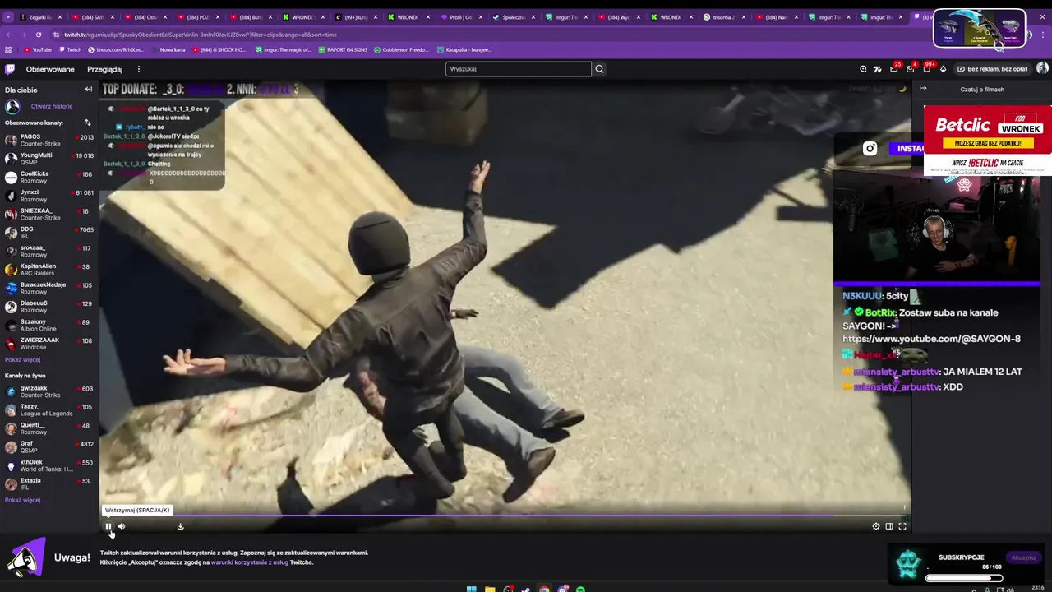Open gwizdakk channel in live list
This screenshot has height=592, width=1052.
[x=49, y=391]
